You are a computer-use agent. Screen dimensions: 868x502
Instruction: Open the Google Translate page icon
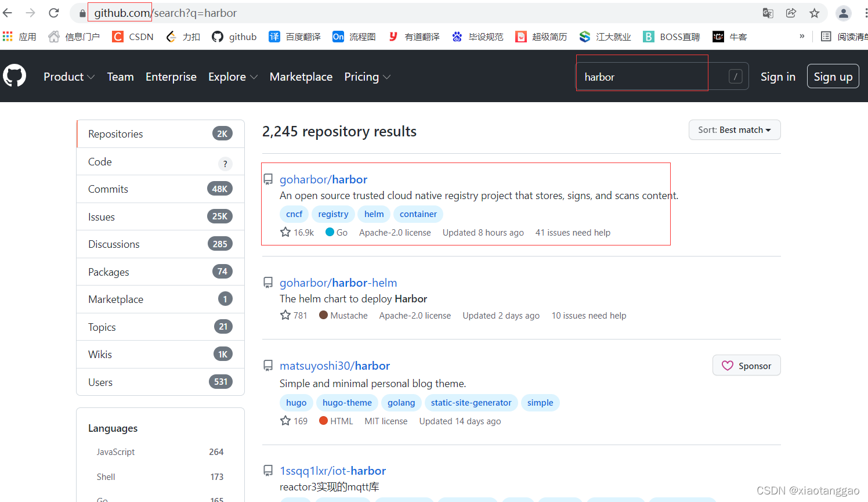tap(768, 13)
